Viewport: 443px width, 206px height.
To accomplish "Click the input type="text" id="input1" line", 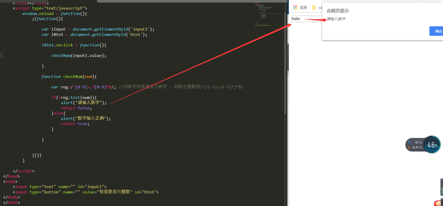I will click(x=60, y=187).
